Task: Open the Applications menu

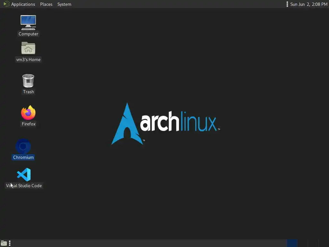Action: coord(23,4)
